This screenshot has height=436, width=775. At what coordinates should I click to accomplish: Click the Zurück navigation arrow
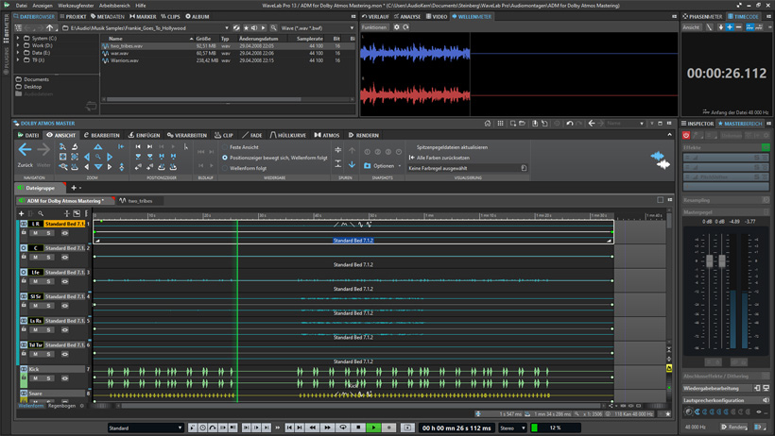(25, 149)
